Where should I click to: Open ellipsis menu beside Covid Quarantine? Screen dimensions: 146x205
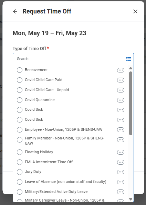(121, 100)
